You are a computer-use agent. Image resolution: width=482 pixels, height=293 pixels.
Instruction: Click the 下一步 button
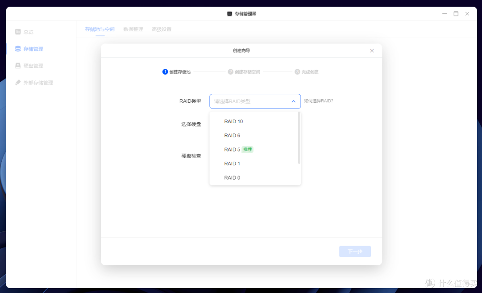click(355, 251)
